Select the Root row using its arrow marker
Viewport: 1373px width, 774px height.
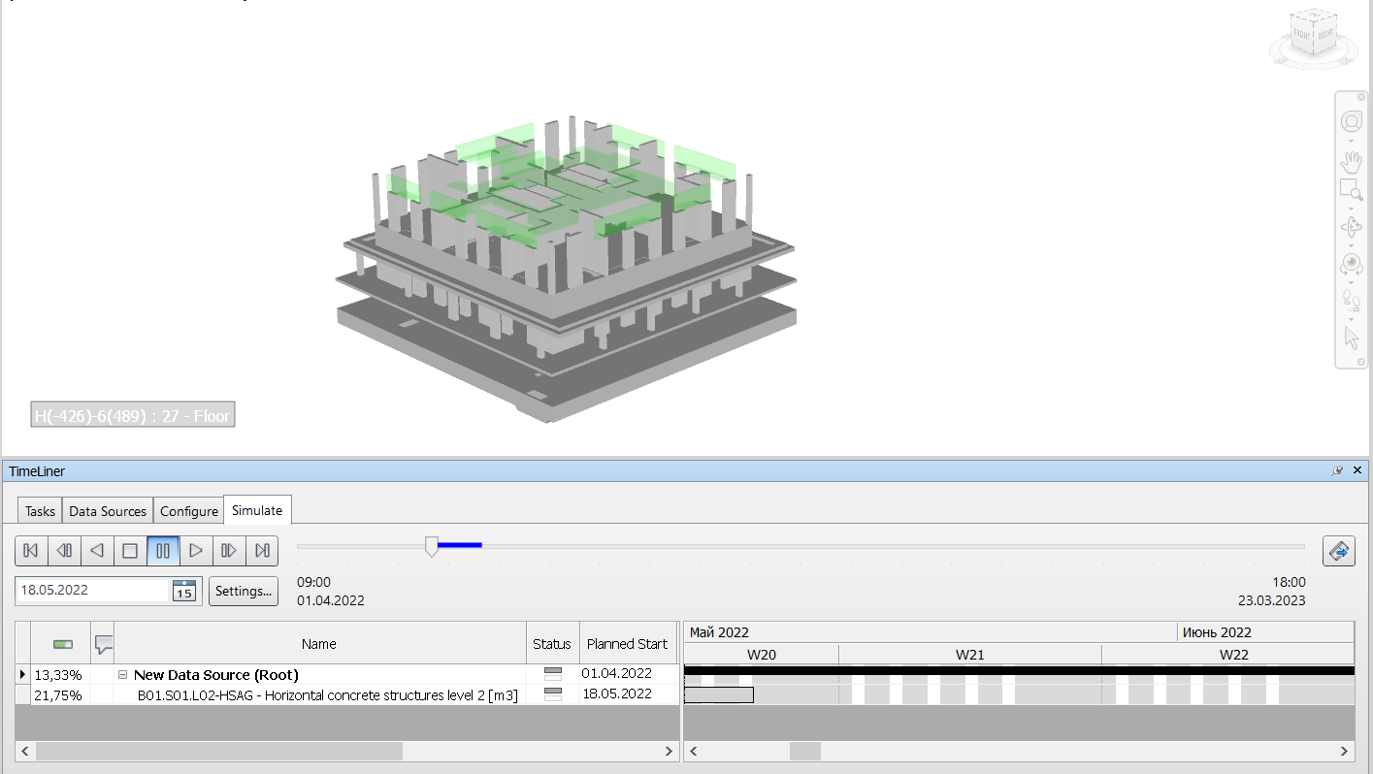pyautogui.click(x=22, y=674)
